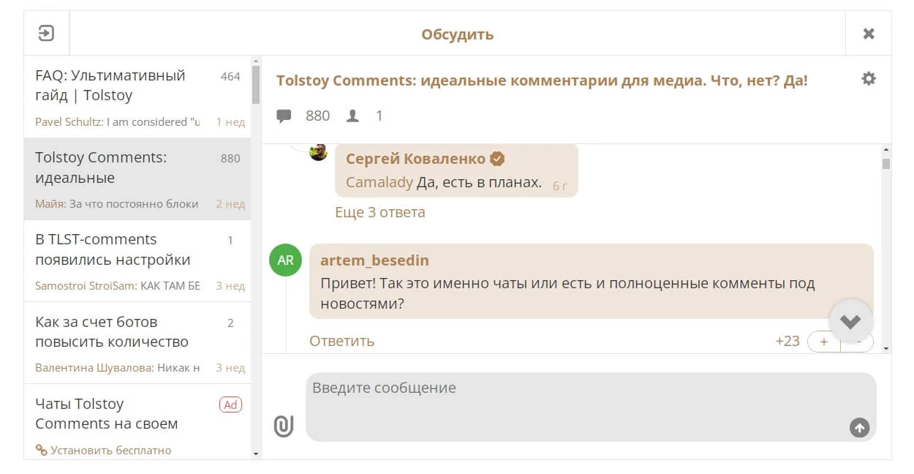Click the online users person icon
The width and height of the screenshot is (914, 474).
[353, 116]
